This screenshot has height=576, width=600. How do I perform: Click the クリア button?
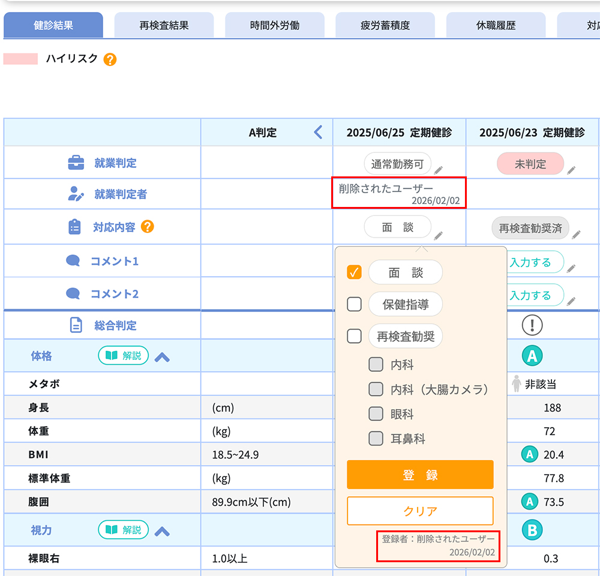coord(420,511)
